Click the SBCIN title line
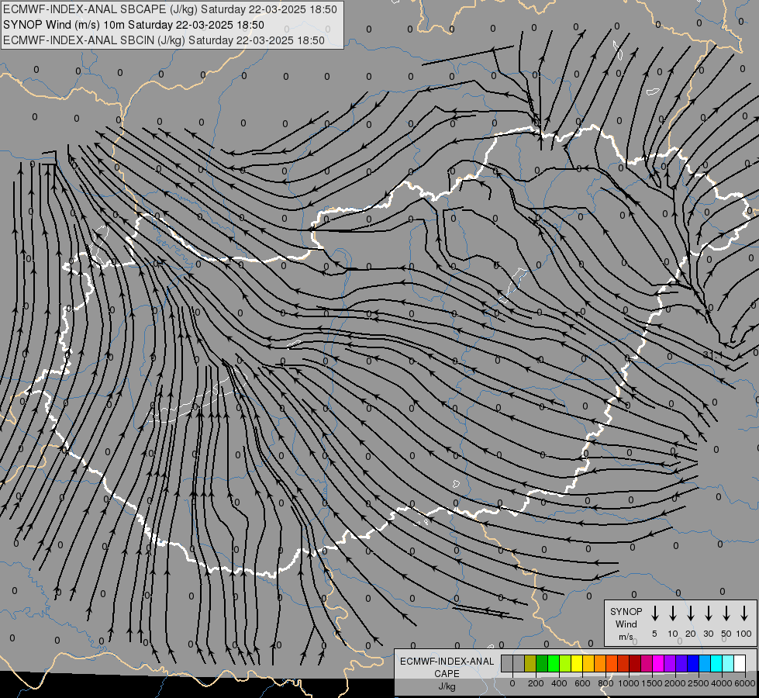Viewport: 759px width, 698px height. click(164, 40)
